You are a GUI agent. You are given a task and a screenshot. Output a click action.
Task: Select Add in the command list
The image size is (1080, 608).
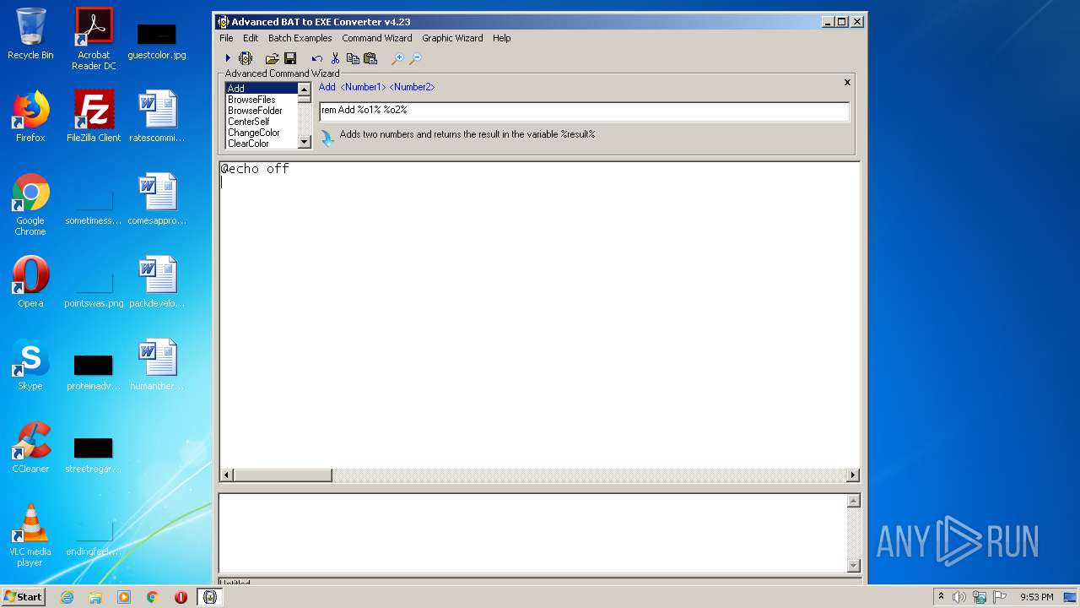tap(262, 89)
